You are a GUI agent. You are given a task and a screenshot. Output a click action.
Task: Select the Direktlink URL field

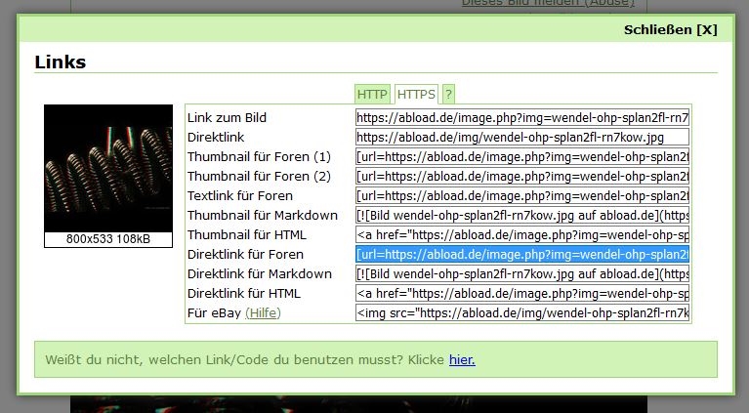tap(522, 138)
